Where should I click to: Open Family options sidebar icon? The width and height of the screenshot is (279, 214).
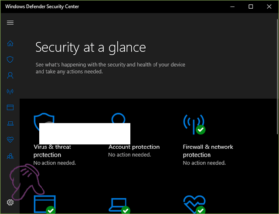point(10,156)
